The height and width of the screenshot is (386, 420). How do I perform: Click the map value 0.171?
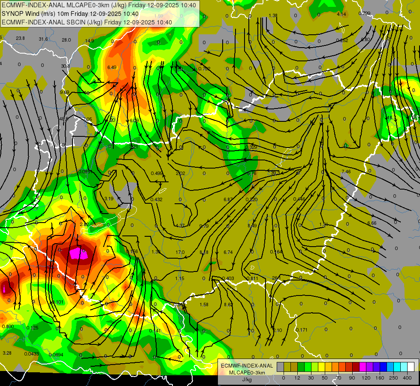click(302, 330)
